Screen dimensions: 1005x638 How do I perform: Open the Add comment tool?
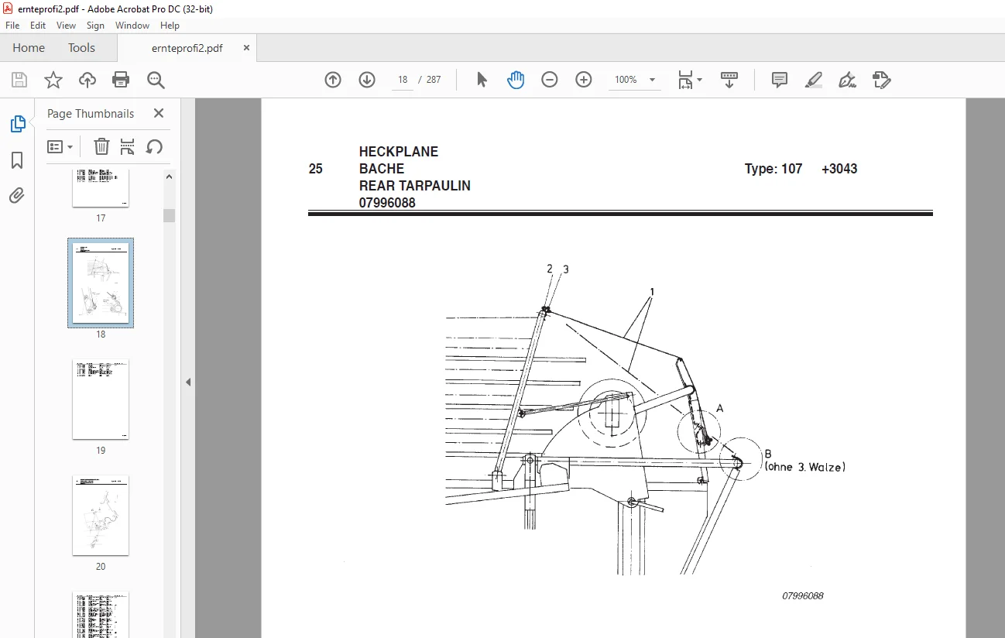pos(780,80)
